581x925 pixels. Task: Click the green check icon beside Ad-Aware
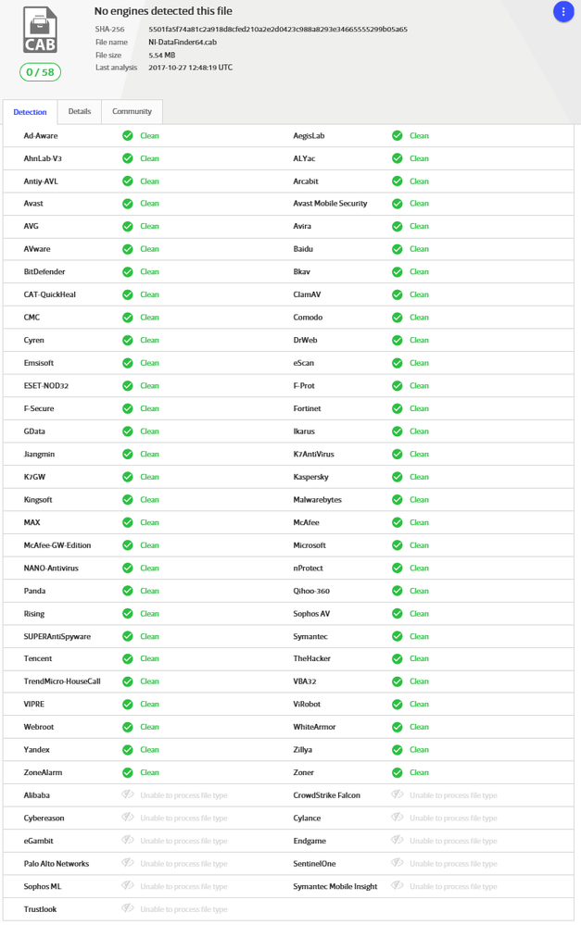[x=128, y=135]
